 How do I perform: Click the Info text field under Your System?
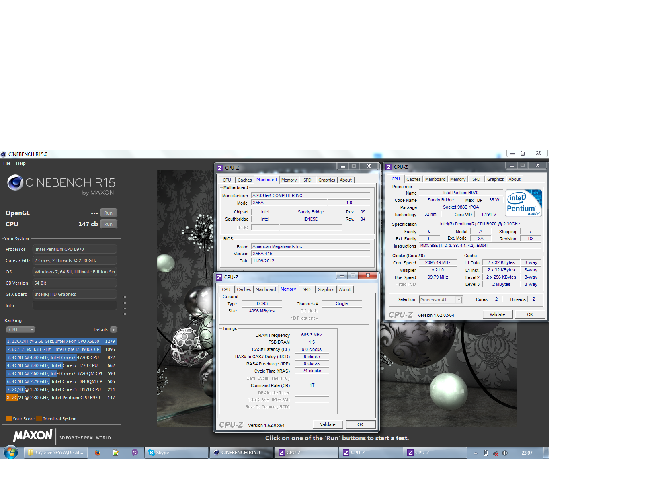75,305
